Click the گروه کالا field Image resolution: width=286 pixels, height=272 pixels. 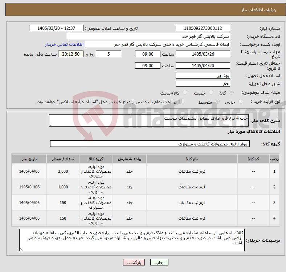click(x=150, y=144)
